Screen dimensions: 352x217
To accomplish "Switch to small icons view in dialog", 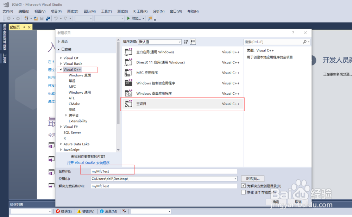I will pyautogui.click(x=186, y=42).
